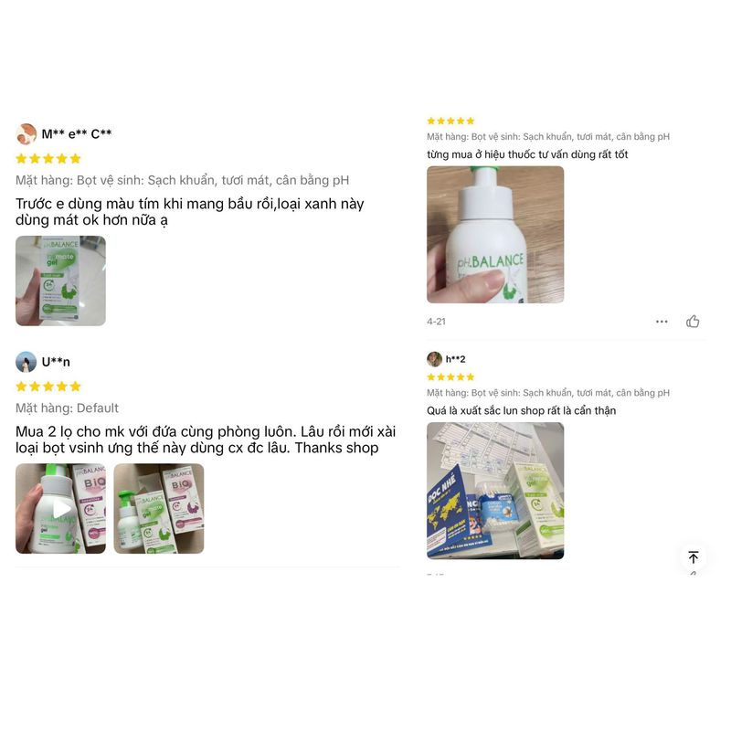Click the review date 4-21
This screenshot has height=731, width=731.
point(437,322)
